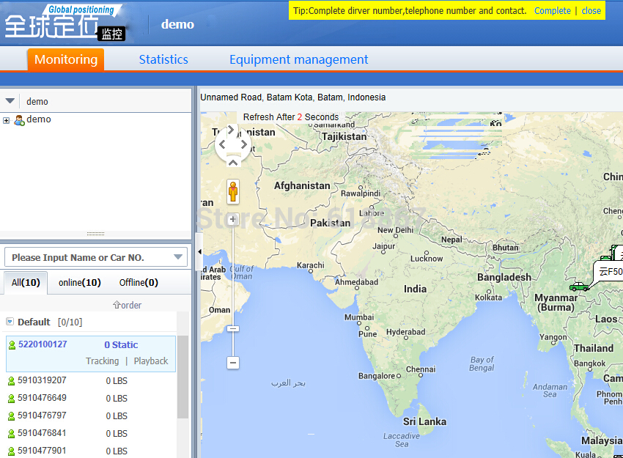Expand the demo tree node
This screenshot has width=623, height=458.
click(7, 120)
